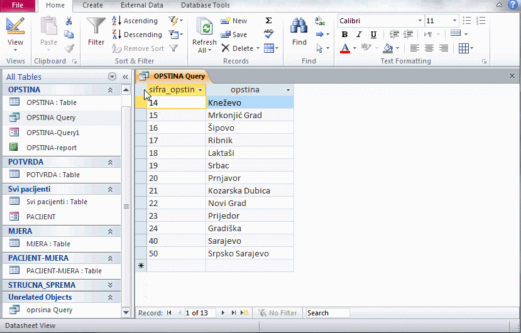Open the Calibri font name dropdown
This screenshot has height=333, width=521.
click(420, 21)
